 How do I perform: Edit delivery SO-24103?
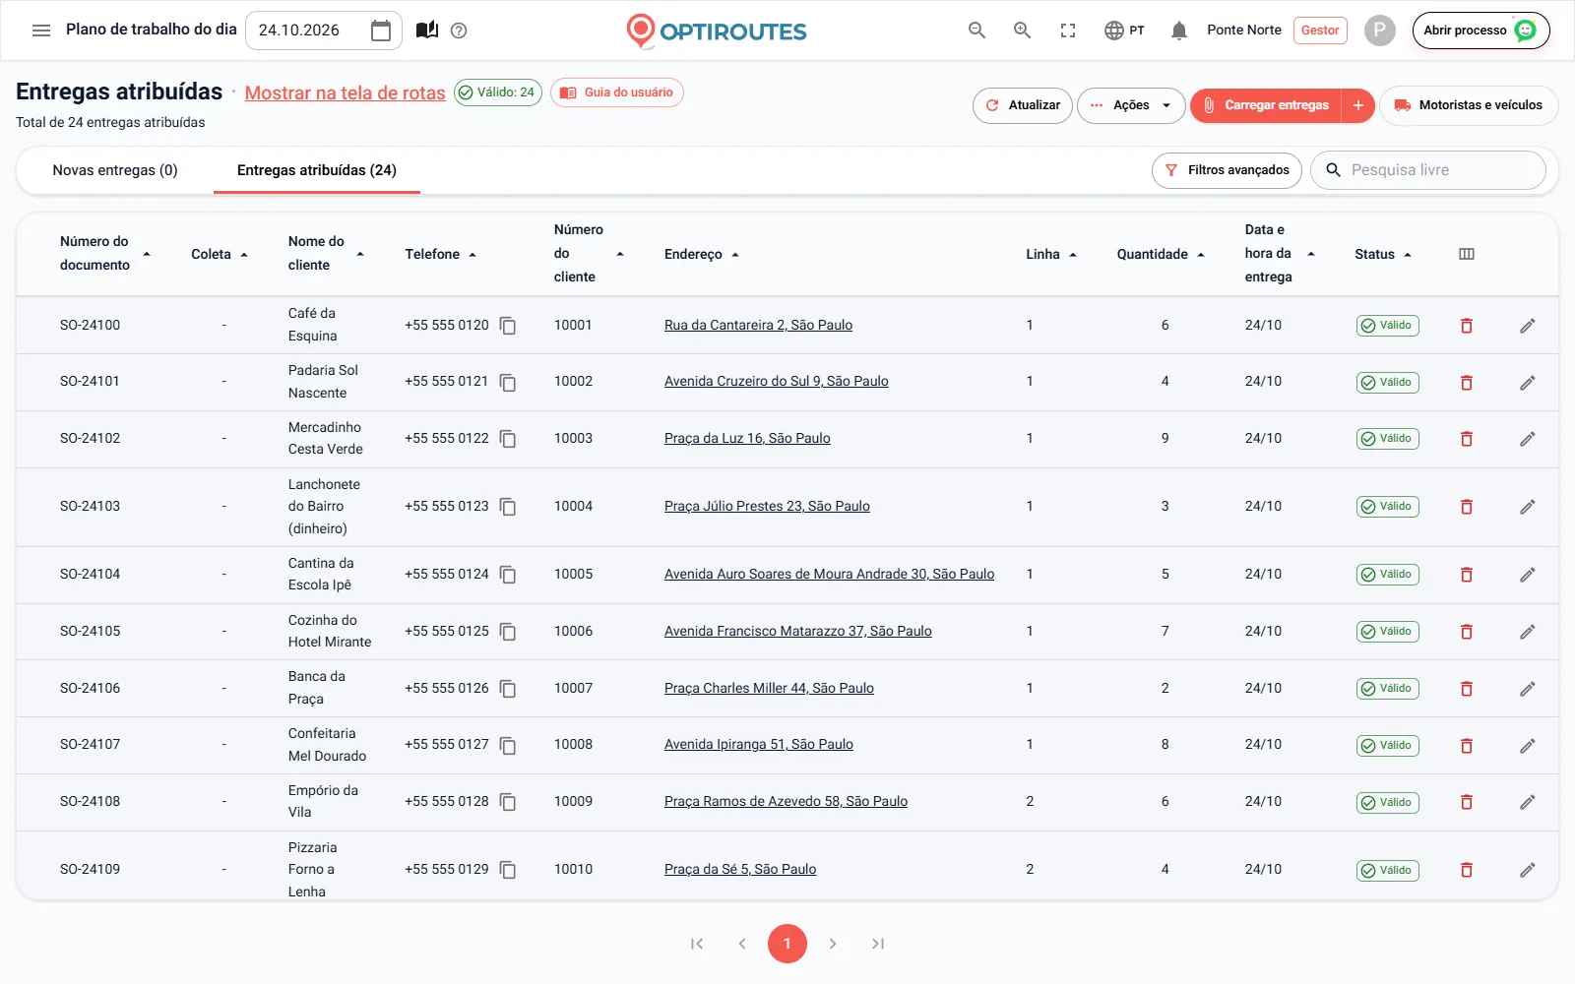point(1528,507)
